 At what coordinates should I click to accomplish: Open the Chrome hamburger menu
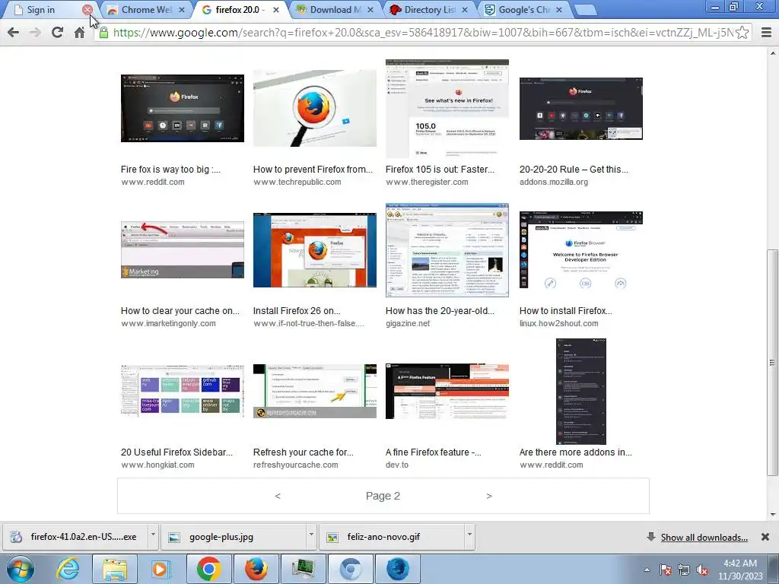click(x=766, y=33)
